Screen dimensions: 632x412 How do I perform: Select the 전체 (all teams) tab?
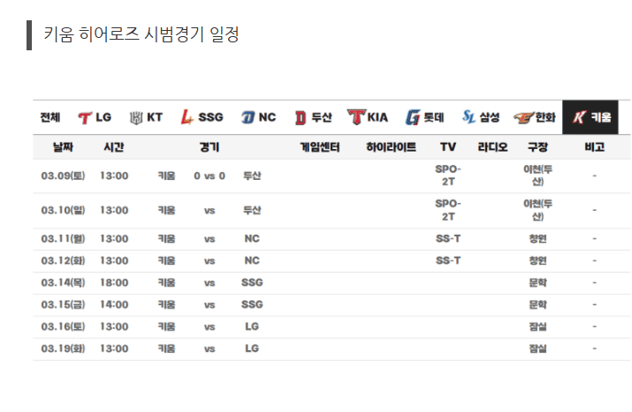tap(50, 117)
